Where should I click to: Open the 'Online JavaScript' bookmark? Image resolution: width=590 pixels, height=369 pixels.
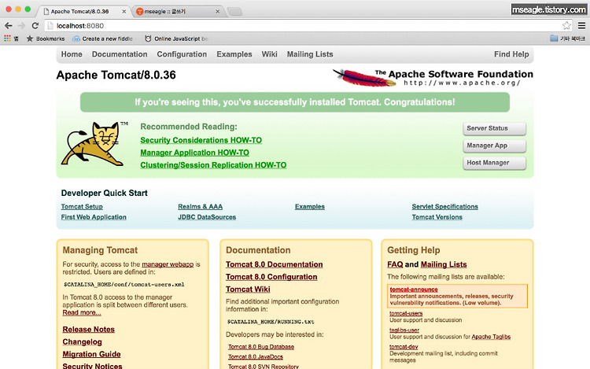(176, 39)
